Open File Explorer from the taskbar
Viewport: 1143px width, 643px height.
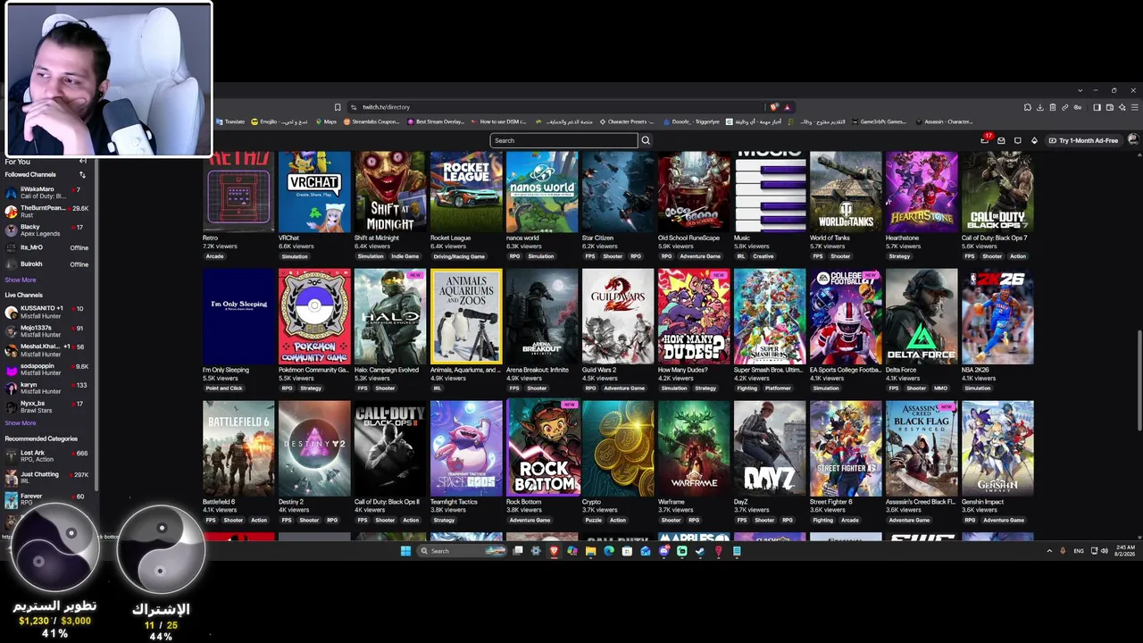590,551
